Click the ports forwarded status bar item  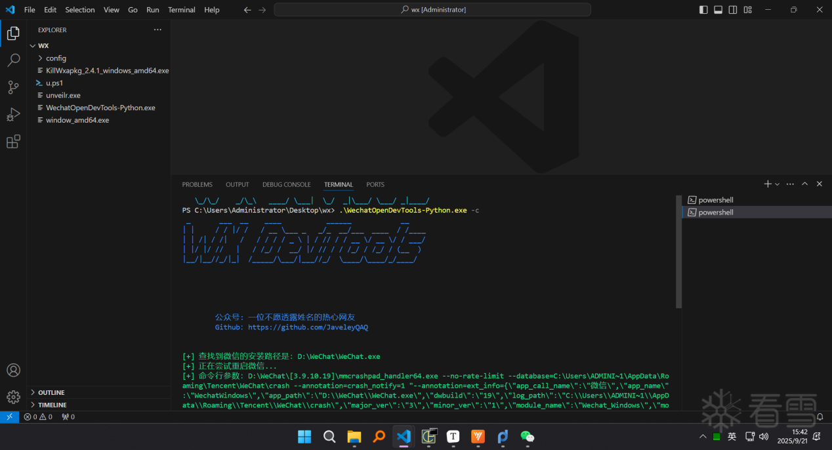[x=68, y=417]
